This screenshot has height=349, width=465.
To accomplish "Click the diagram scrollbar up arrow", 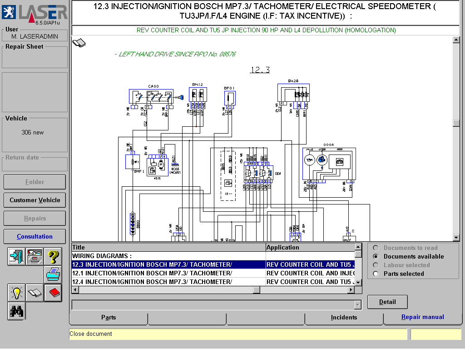I will (456, 40).
